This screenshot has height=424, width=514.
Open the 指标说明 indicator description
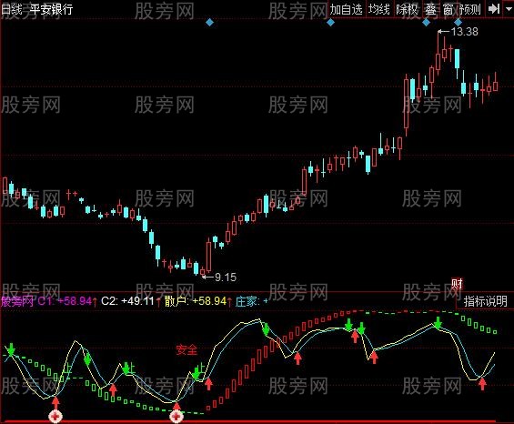(x=485, y=301)
